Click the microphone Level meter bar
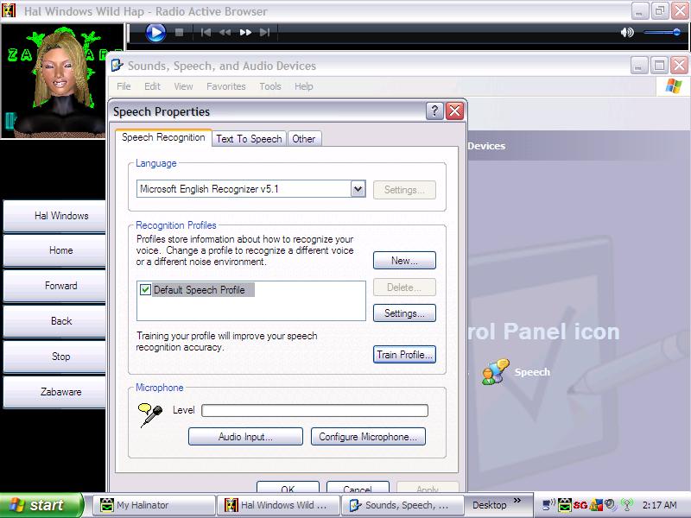Viewport: 691px width, 518px height. [x=314, y=411]
